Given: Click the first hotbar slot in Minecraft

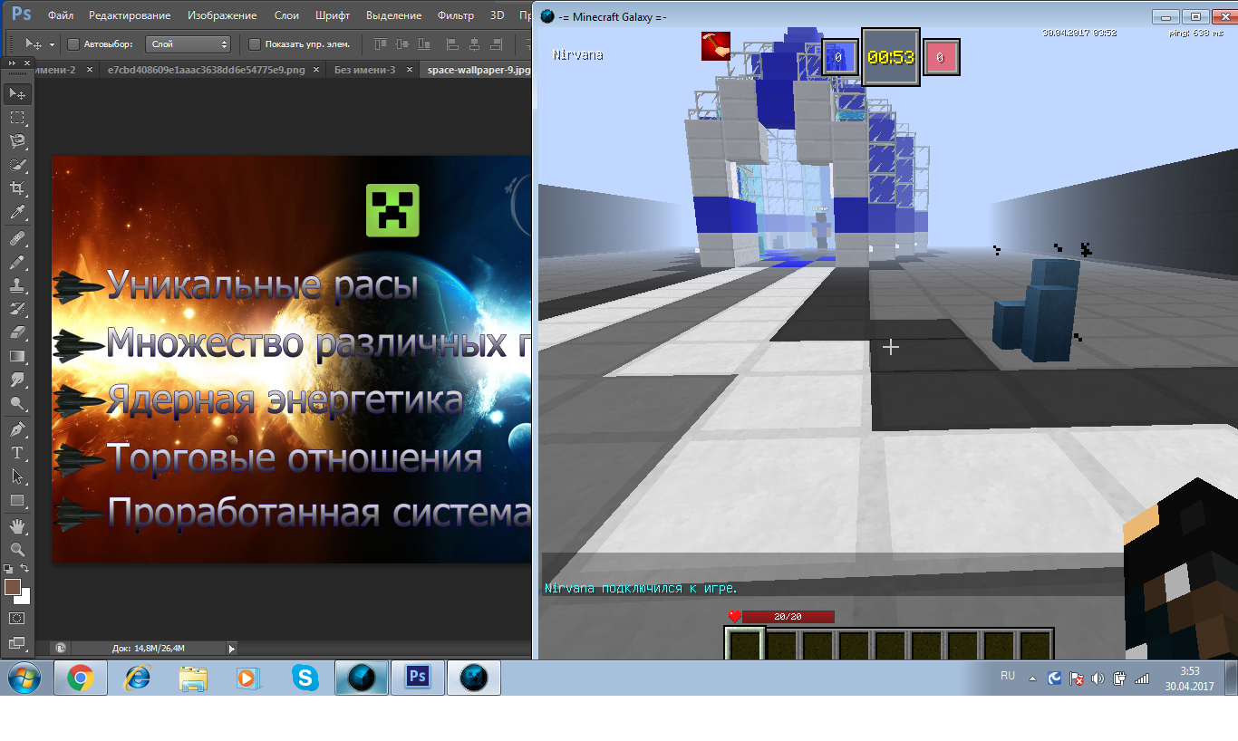Looking at the screenshot, I should (744, 645).
